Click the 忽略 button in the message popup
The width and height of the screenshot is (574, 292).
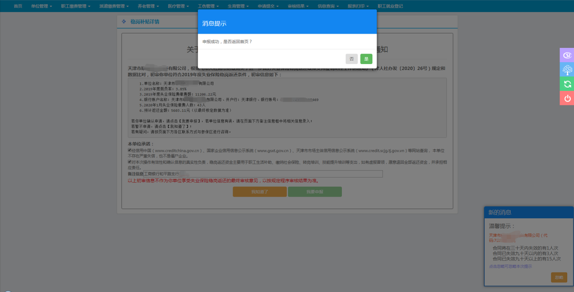coord(559,278)
